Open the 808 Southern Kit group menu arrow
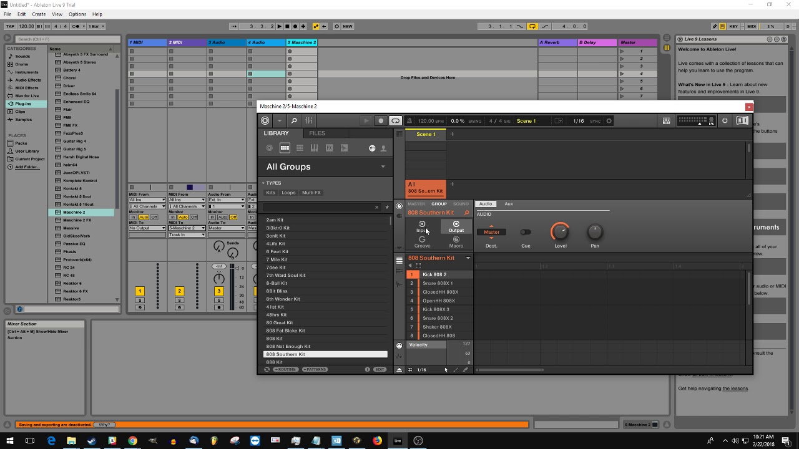Image resolution: width=799 pixels, height=449 pixels. tap(468, 258)
